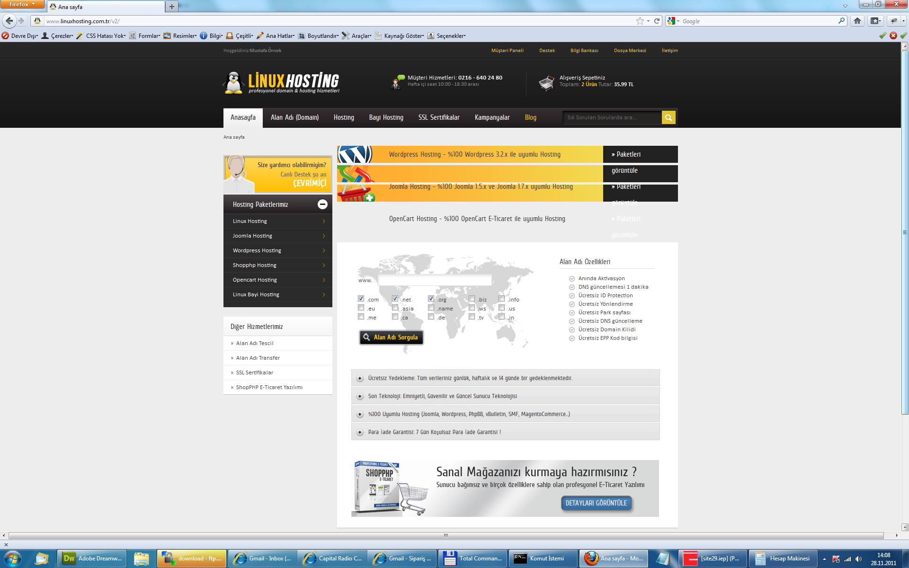Tick the .info domain checkbox

tap(501, 299)
